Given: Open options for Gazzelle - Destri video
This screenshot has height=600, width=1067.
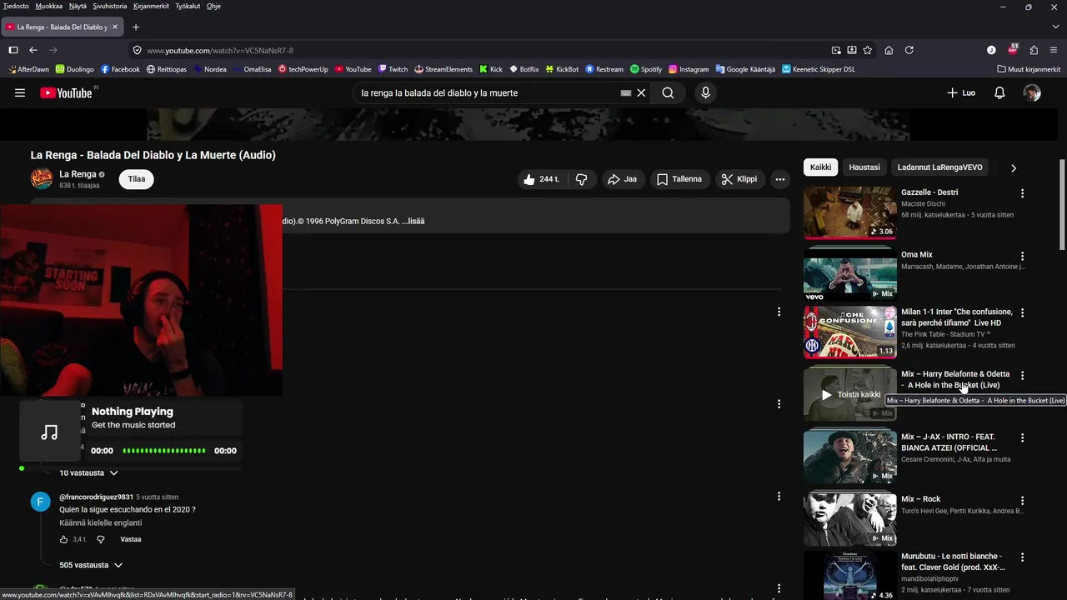Looking at the screenshot, I should tap(1022, 192).
